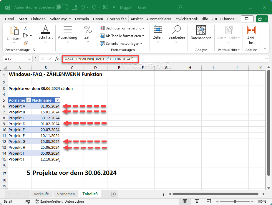Select column header H
This screenshot has width=272, height=205.
(190, 68)
